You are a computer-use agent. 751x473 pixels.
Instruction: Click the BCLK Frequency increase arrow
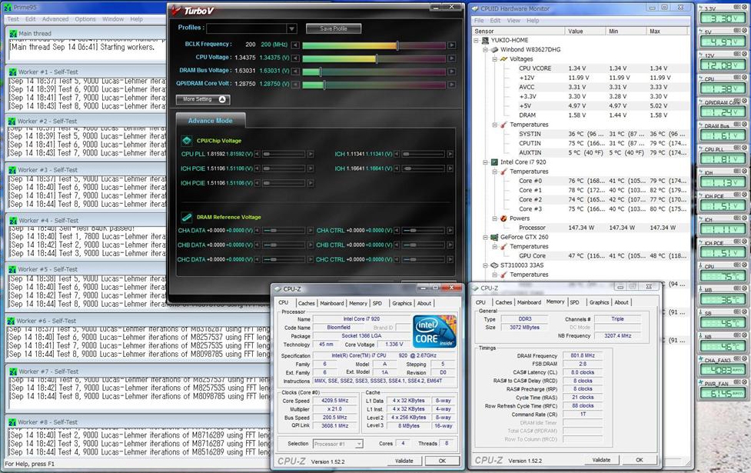[x=450, y=45]
